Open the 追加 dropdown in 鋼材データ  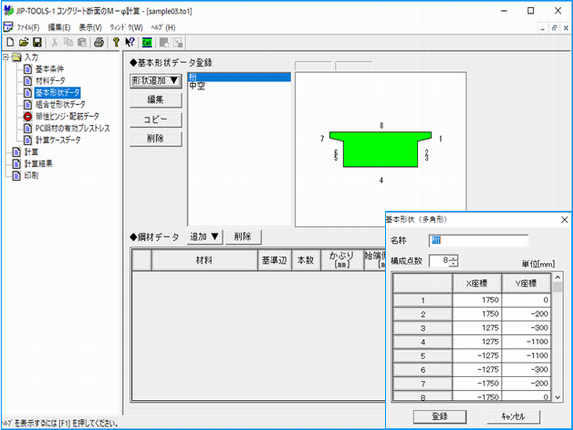tap(204, 237)
